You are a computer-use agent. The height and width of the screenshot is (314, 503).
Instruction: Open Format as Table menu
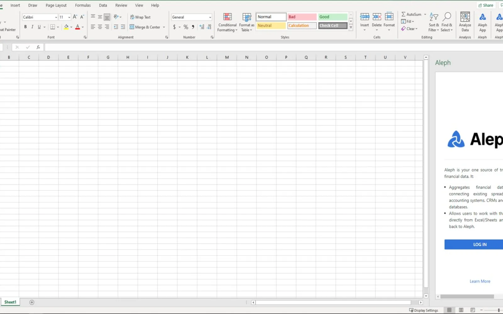247,22
